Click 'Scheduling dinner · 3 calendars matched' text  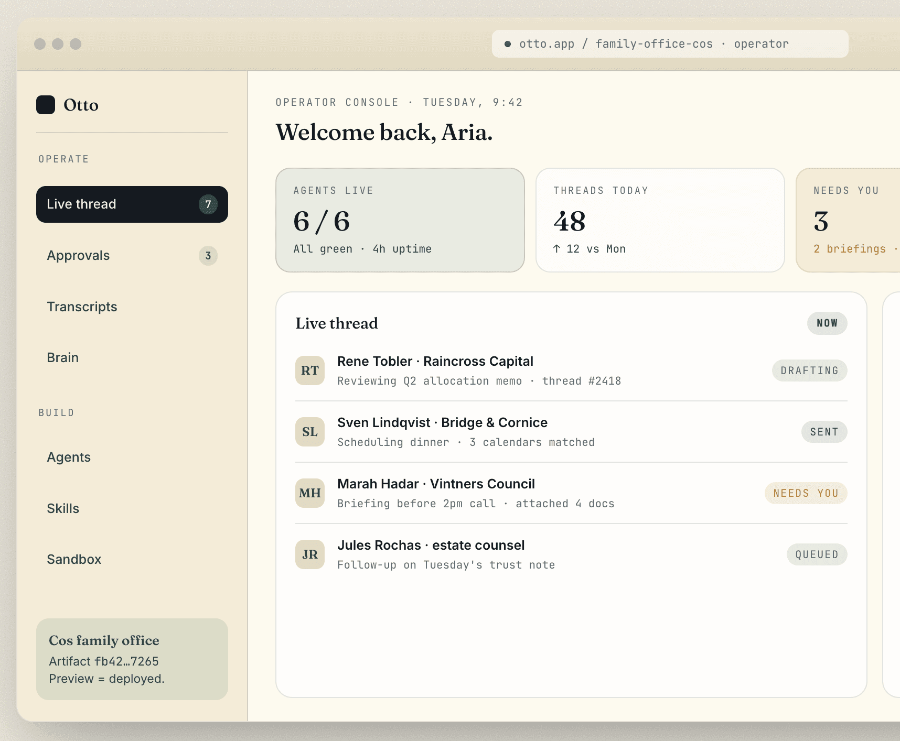pyautogui.click(x=466, y=442)
